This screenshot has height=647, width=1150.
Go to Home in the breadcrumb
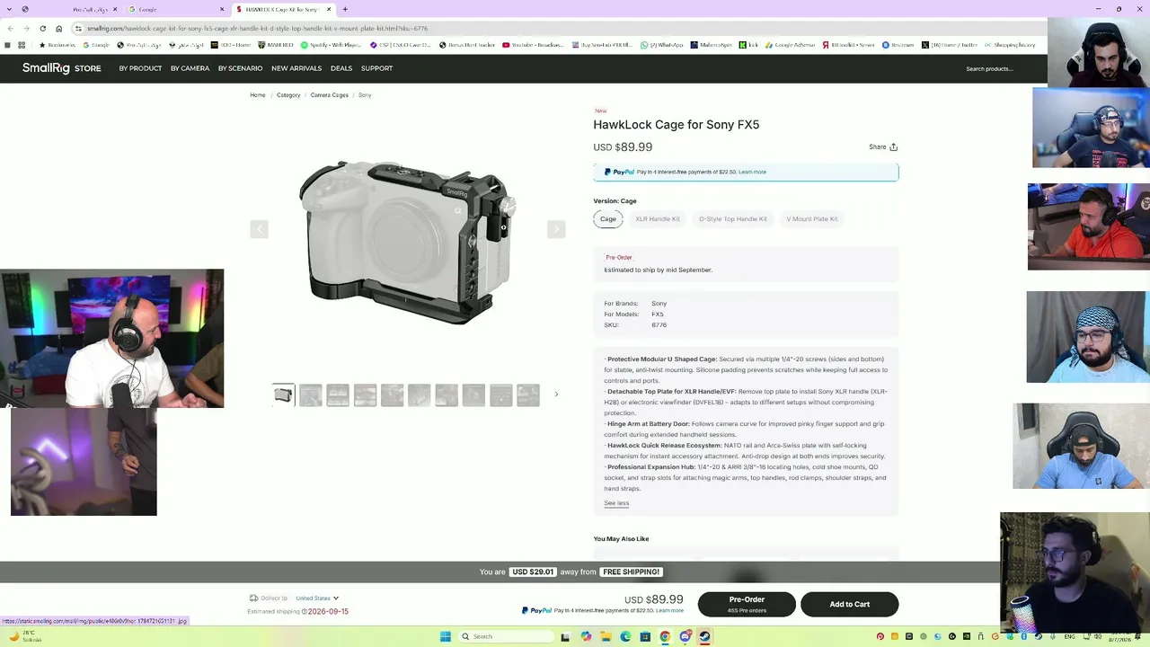(x=258, y=95)
